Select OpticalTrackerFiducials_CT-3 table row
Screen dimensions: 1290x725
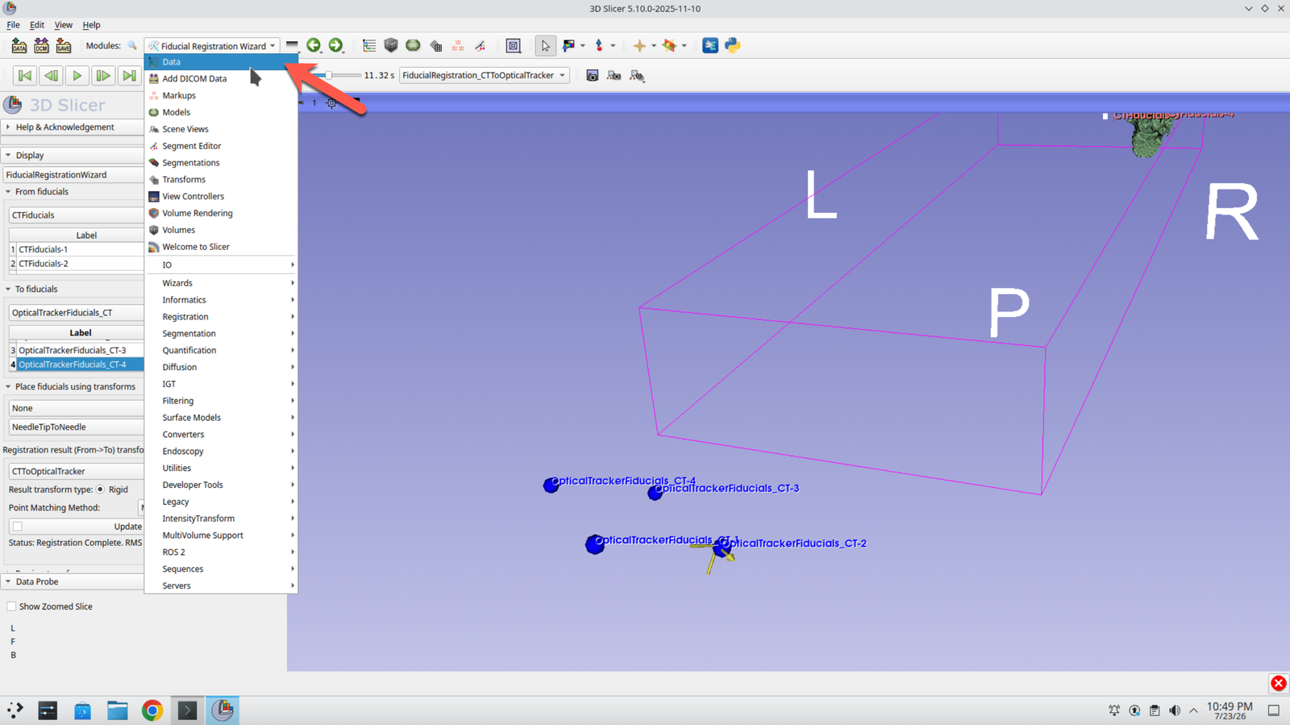[77, 351]
